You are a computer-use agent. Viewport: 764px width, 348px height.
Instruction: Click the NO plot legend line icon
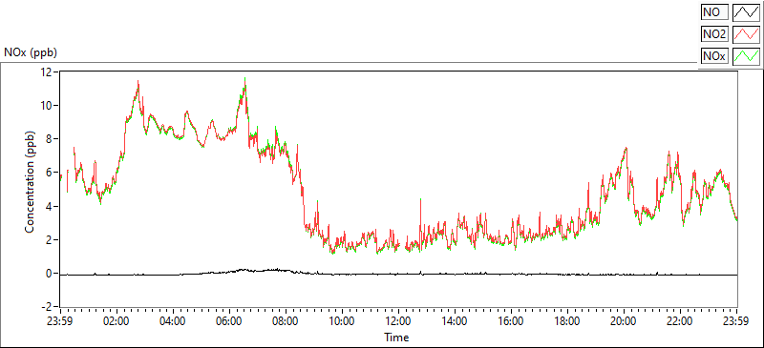[746, 12]
